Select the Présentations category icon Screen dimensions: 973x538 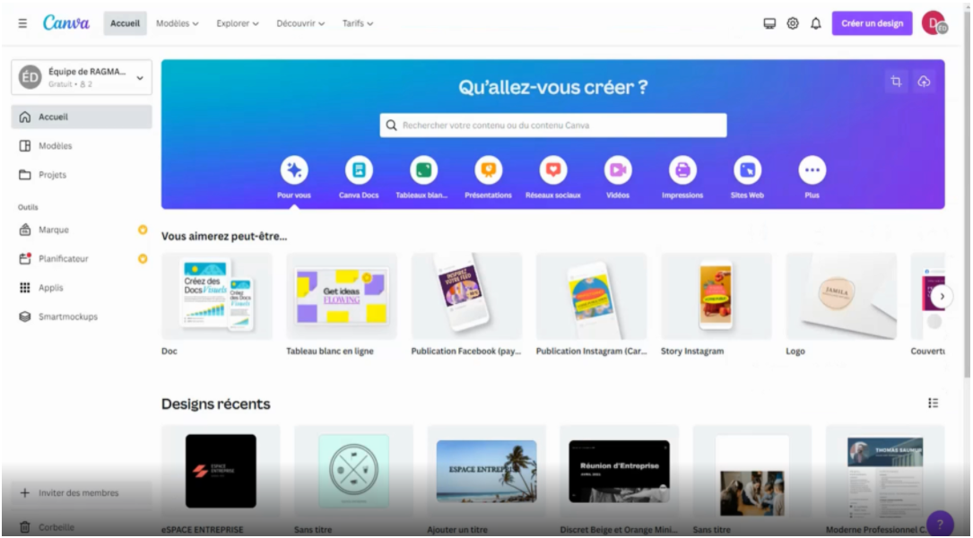pyautogui.click(x=488, y=169)
